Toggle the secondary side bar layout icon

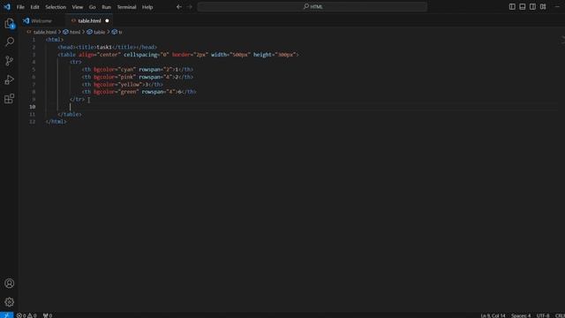532,6
